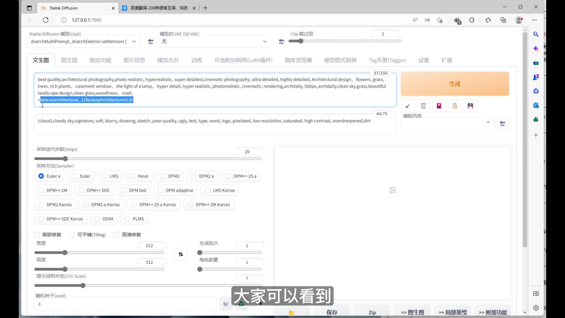Click the dice icon to randomize the seed
Image resolution: width=565 pixels, height=318 pixels.
coord(226,304)
